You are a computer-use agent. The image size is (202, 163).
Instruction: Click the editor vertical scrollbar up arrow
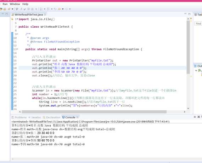188,19
